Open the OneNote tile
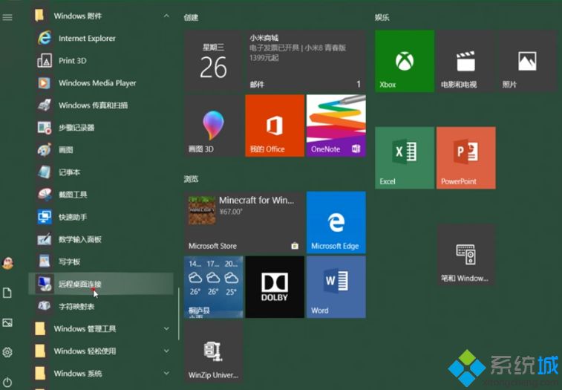Viewport: 562px width, 390px height. coord(336,126)
